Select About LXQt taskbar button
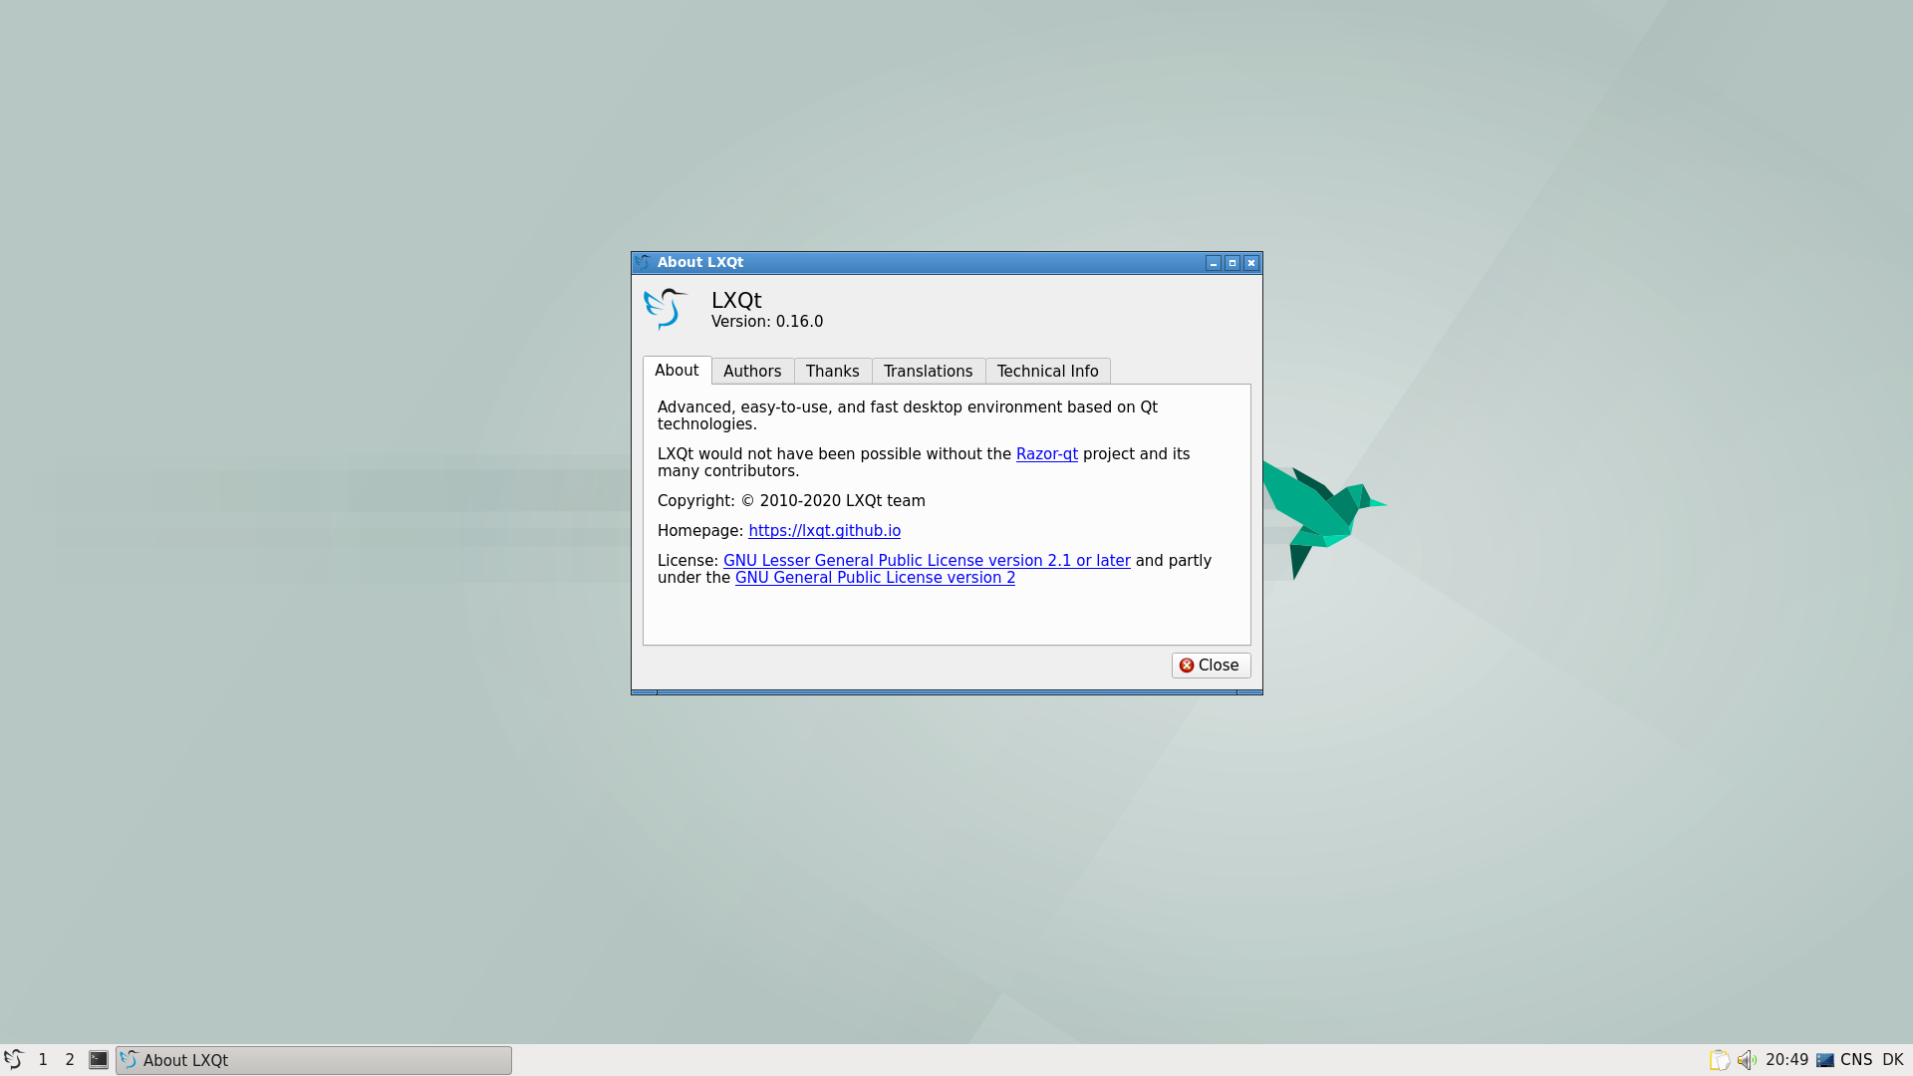1913x1076 pixels. (314, 1060)
